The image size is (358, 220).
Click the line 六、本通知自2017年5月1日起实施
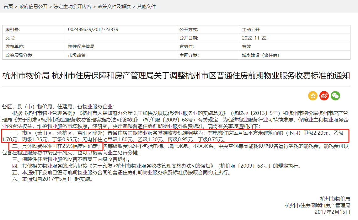pos(52,180)
